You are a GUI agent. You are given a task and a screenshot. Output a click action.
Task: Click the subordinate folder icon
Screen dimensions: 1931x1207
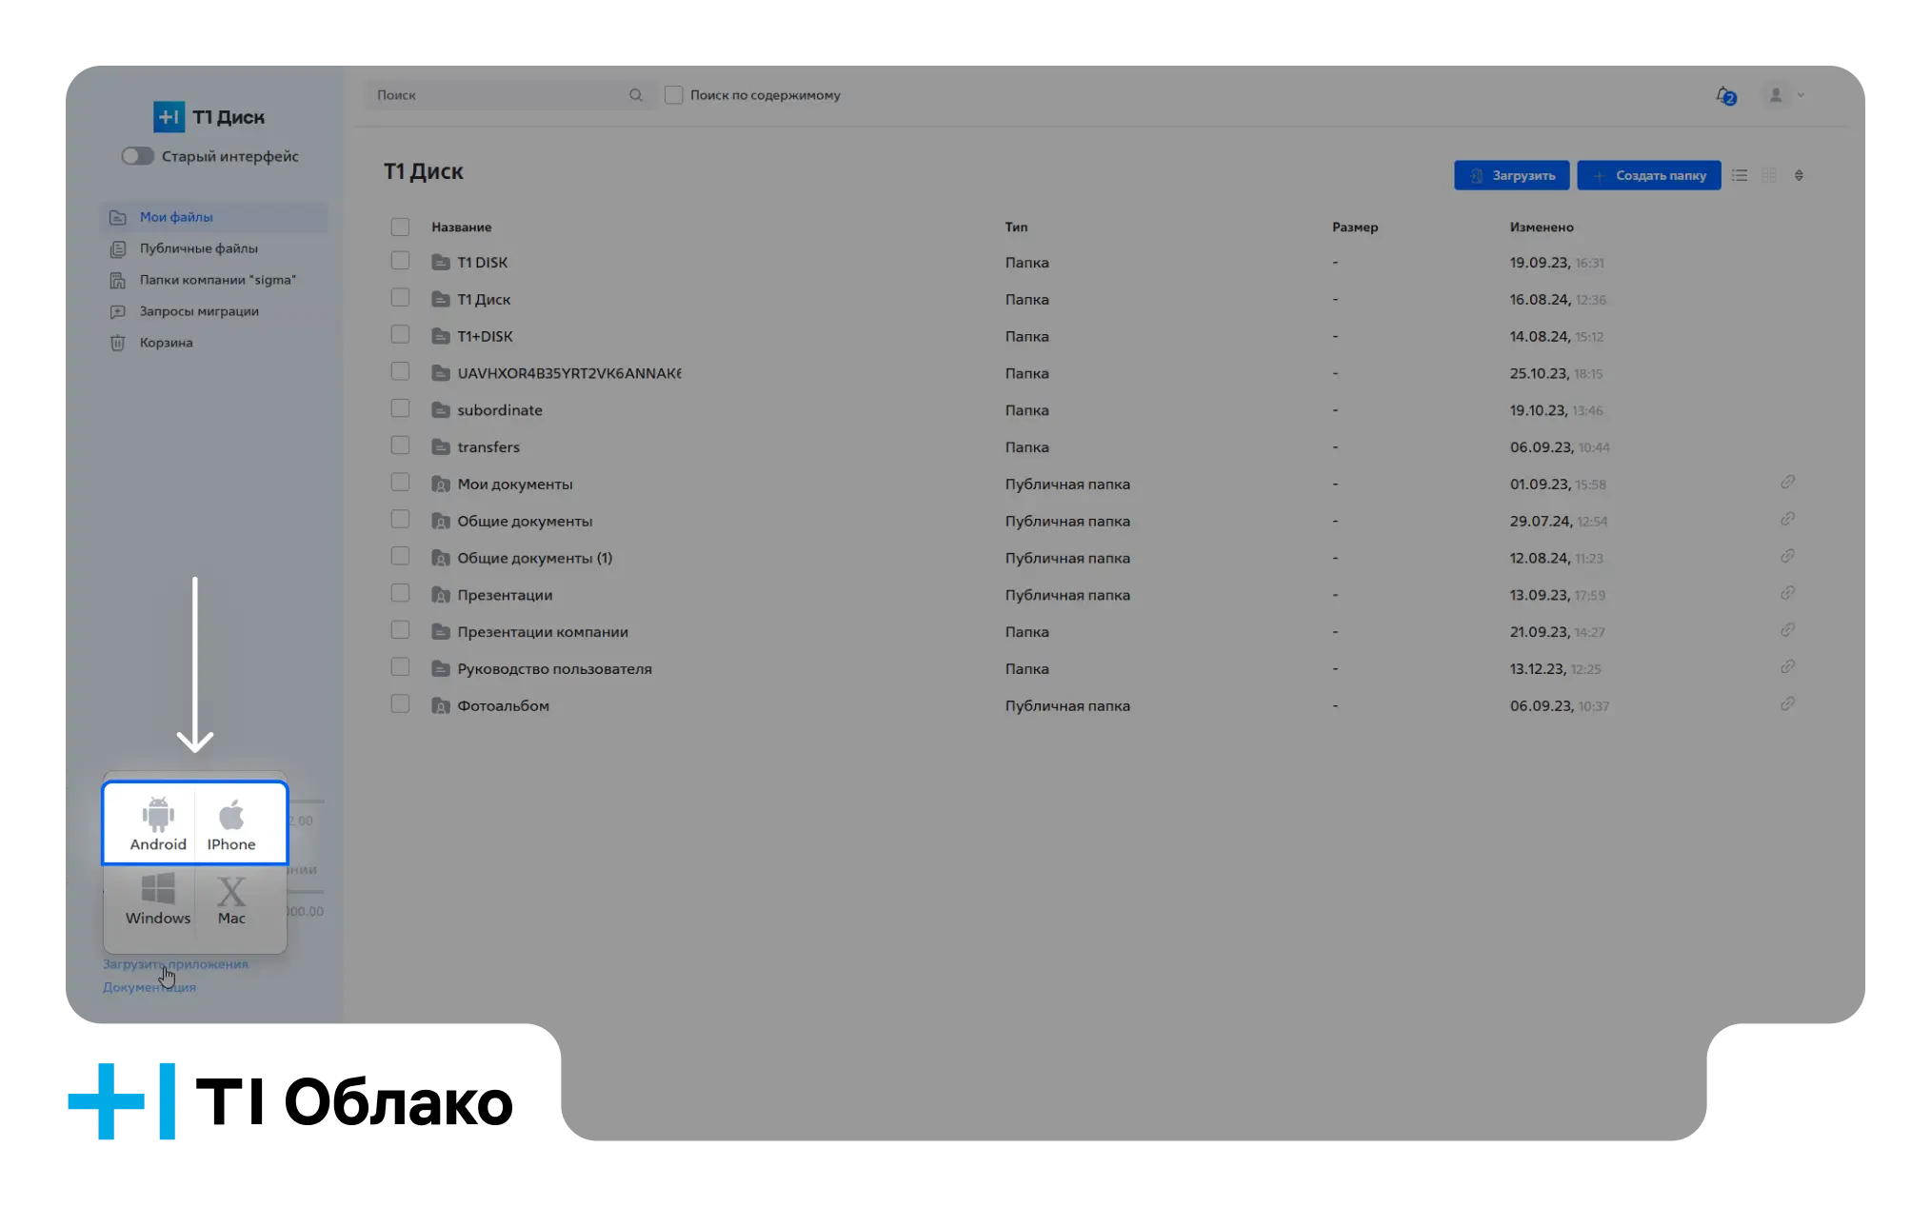[441, 409]
